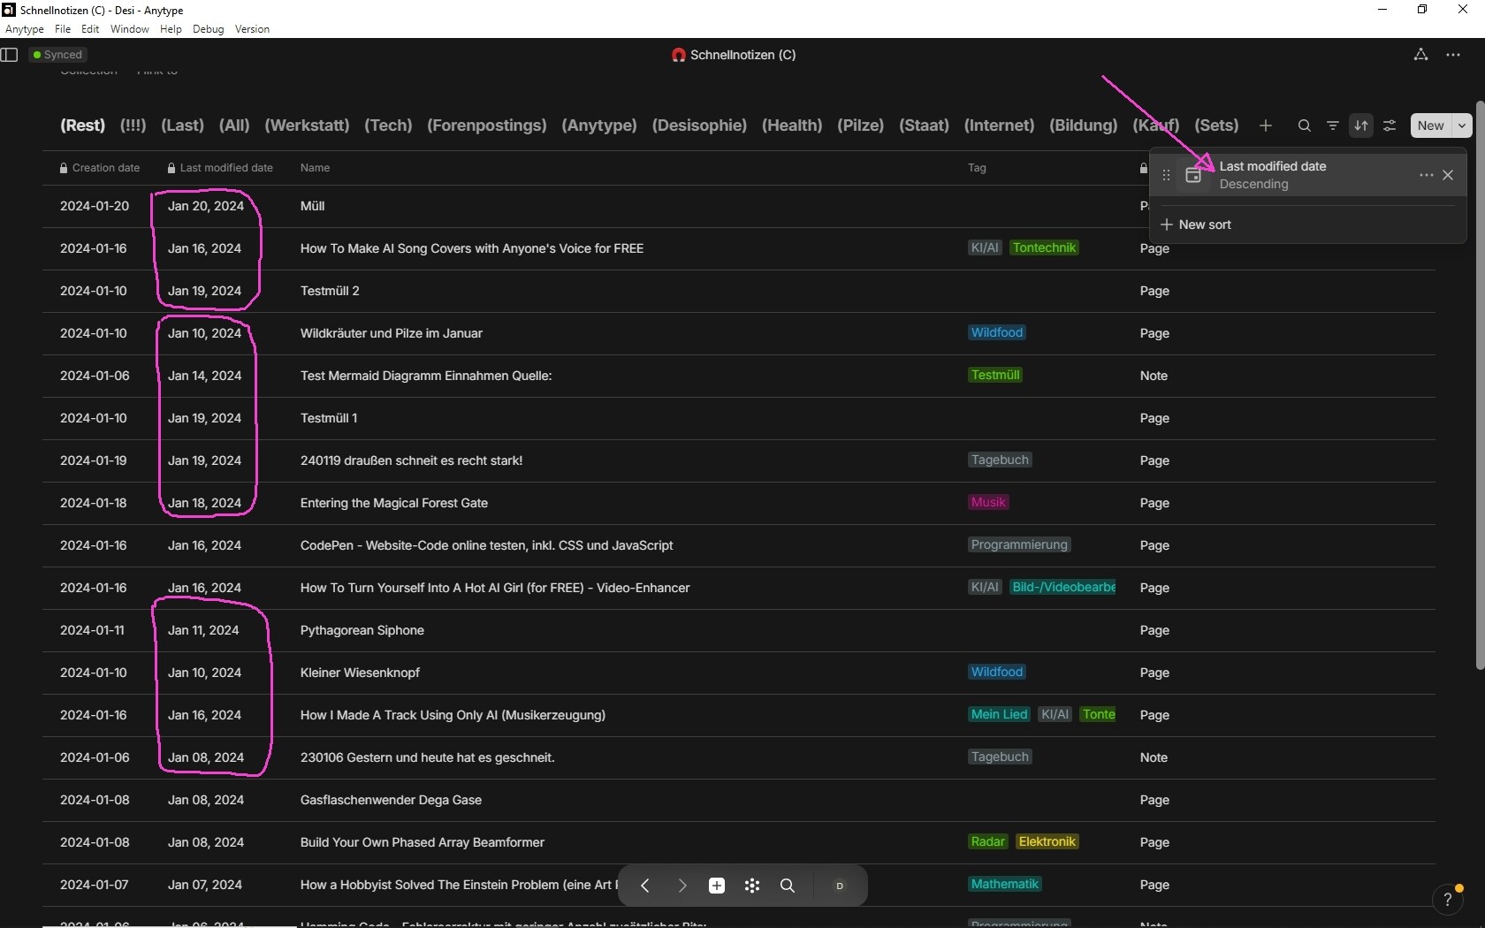Switch to the (Werkstatt) view tab
Image resolution: width=1485 pixels, height=928 pixels.
click(x=307, y=126)
